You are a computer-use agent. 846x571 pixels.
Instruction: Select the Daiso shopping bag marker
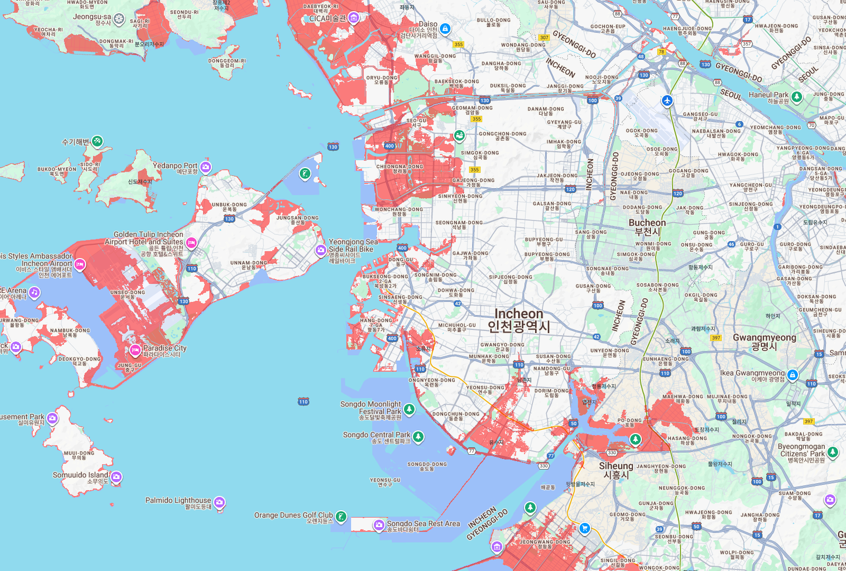[x=445, y=29]
